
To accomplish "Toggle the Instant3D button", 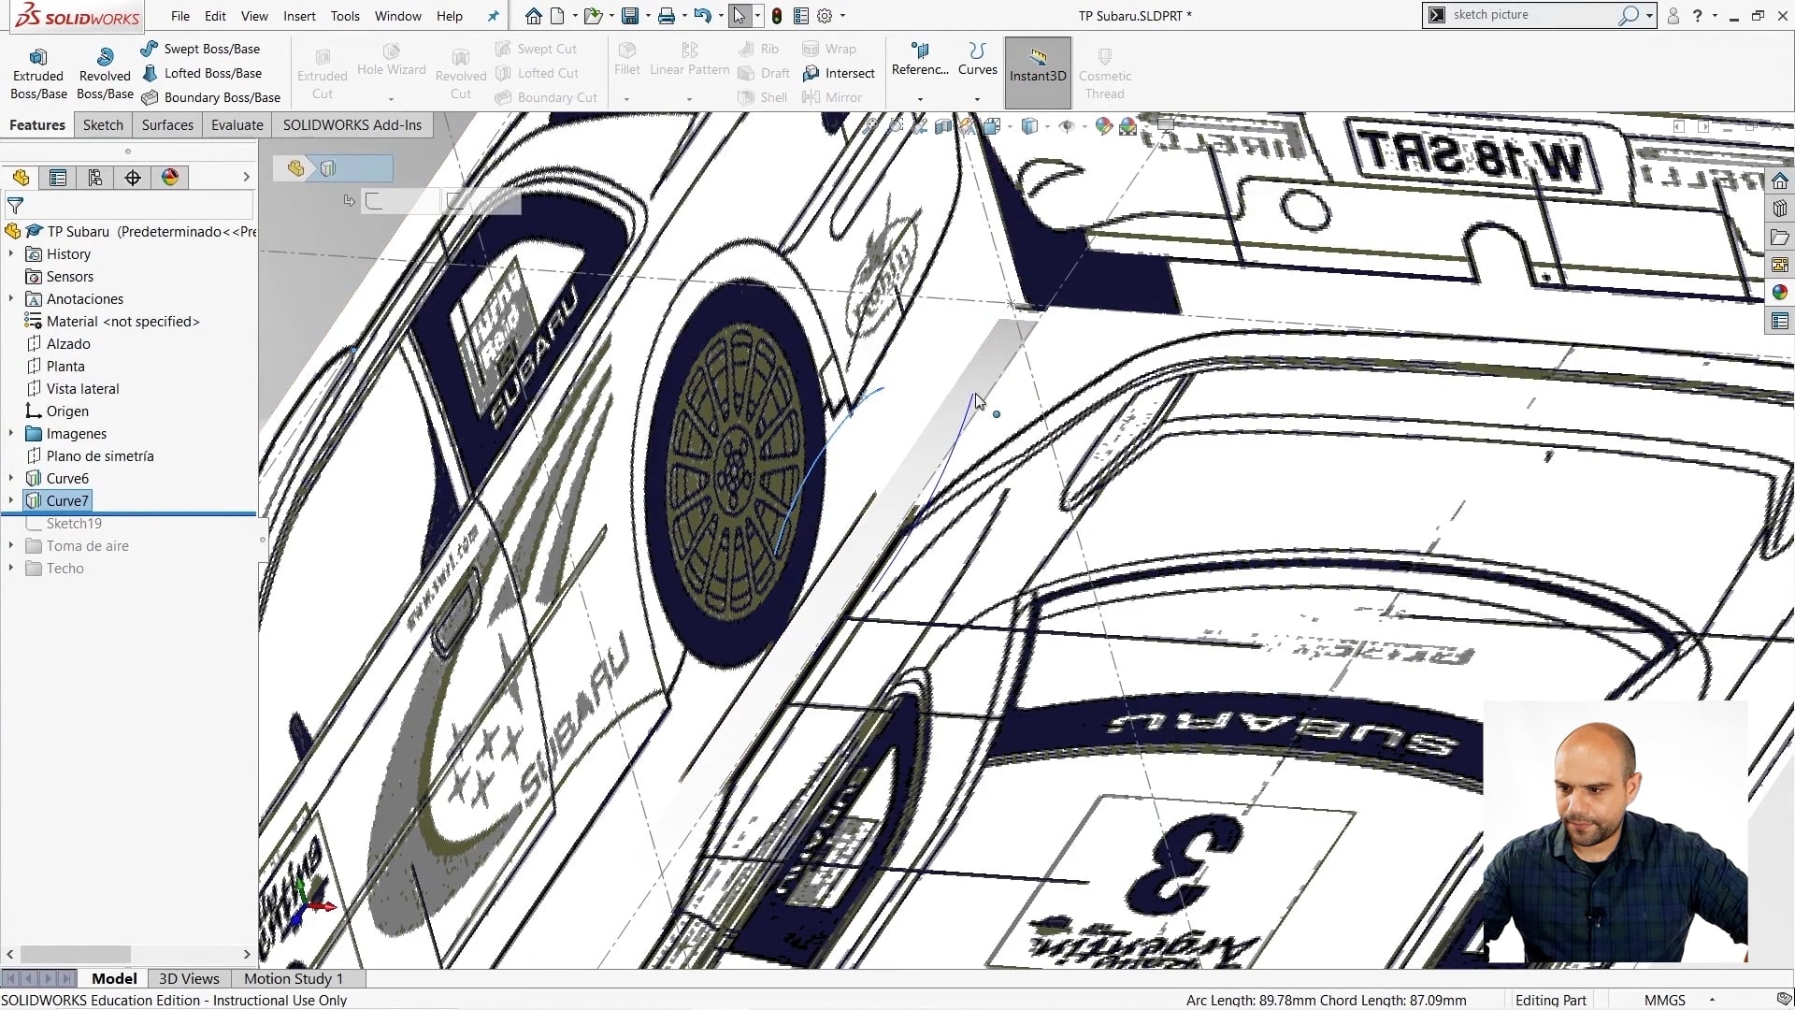I will pyautogui.click(x=1038, y=72).
